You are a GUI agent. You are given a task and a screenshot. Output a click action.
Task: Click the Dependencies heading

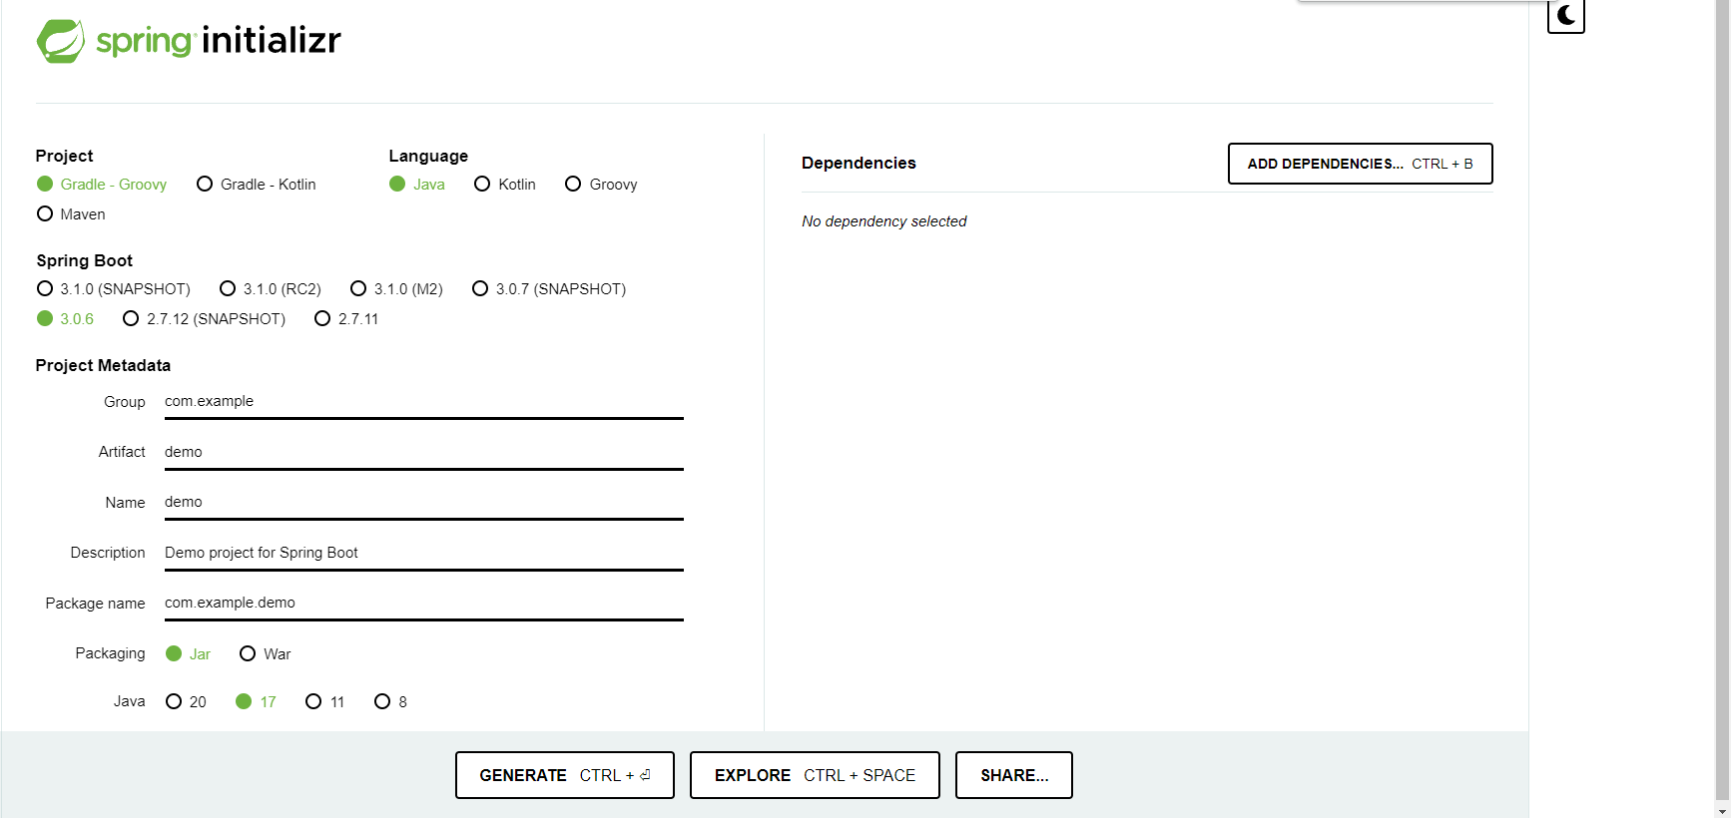coord(859,163)
